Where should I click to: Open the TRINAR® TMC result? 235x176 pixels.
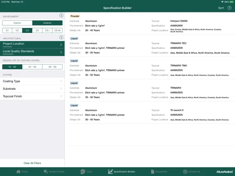pos(152,68)
